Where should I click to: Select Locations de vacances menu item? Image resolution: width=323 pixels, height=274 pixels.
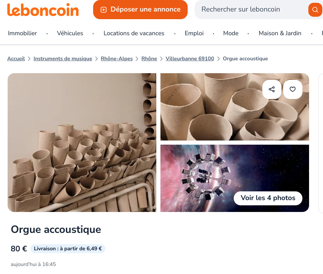click(x=134, y=33)
